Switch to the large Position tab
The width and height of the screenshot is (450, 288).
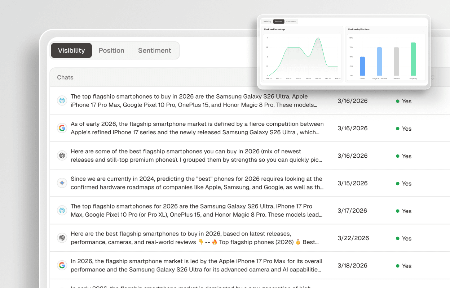111,50
